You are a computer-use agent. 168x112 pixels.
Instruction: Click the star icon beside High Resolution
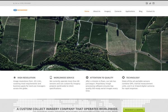coord(15,77)
